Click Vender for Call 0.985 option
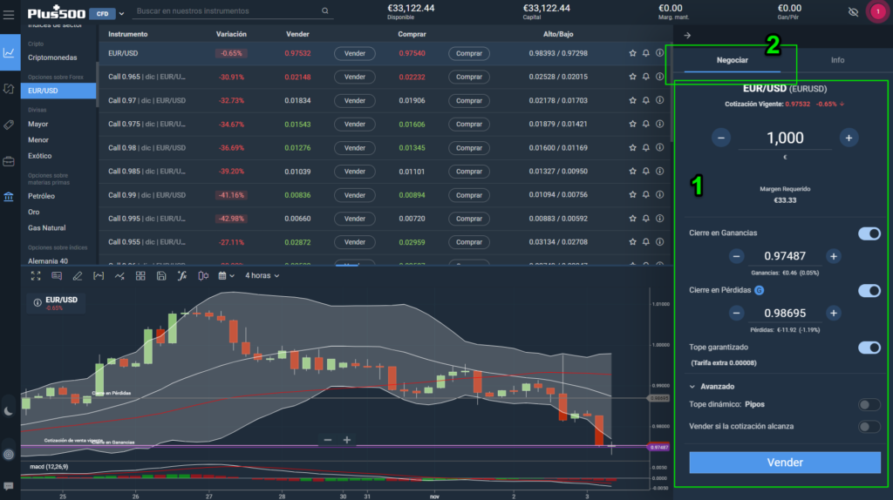This screenshot has width=893, height=500. click(354, 172)
